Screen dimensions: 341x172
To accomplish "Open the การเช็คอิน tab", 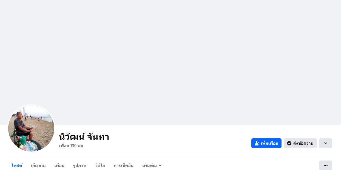I will [x=124, y=165].
